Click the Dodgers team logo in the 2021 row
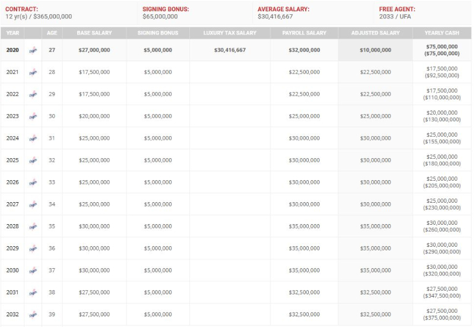Viewport: 475px width, 327px height. [33, 73]
